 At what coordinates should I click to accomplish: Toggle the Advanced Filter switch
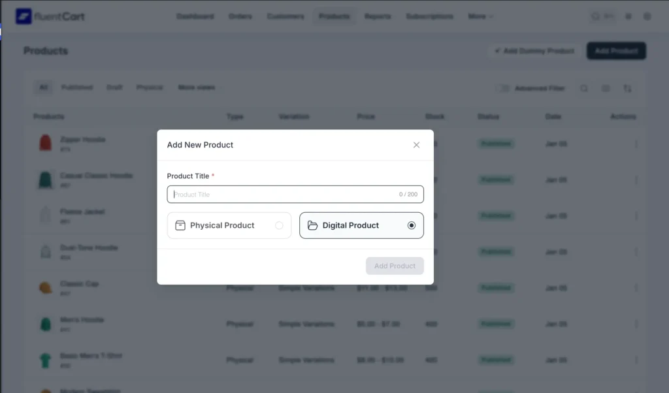click(x=502, y=88)
